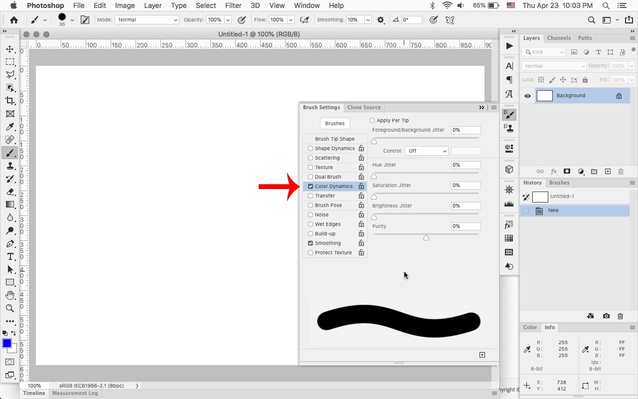Open the Measurement Log tab
The width and height of the screenshot is (638, 399).
(x=75, y=393)
